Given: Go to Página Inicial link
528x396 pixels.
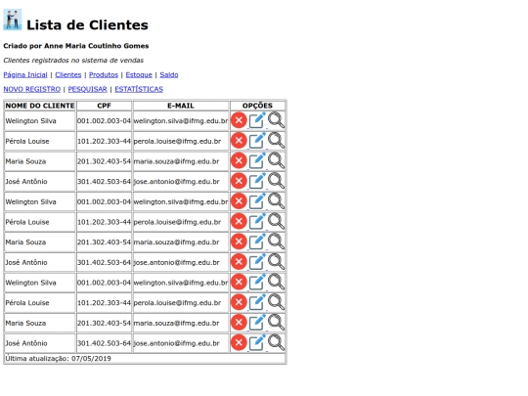Looking at the screenshot, I should [25, 74].
